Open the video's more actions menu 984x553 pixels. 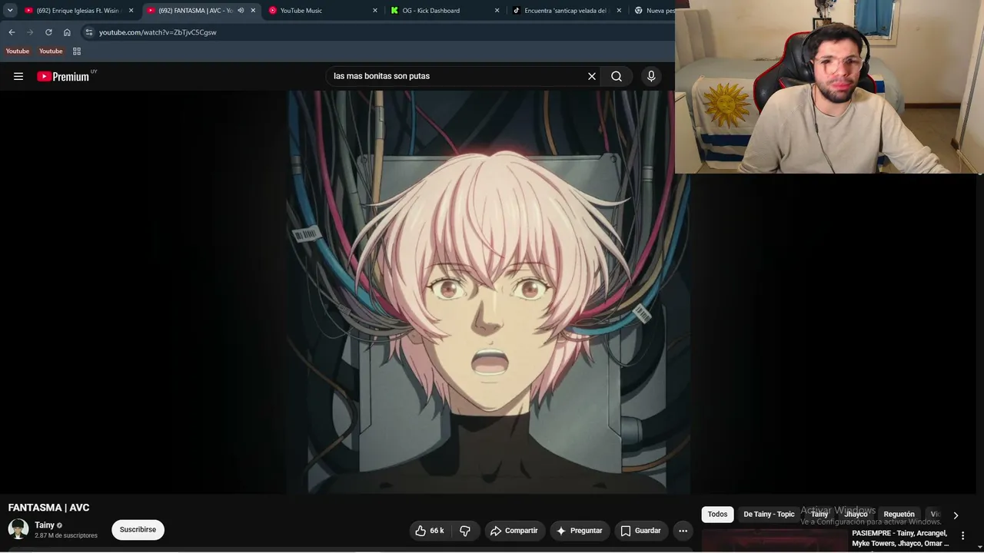pyautogui.click(x=683, y=531)
